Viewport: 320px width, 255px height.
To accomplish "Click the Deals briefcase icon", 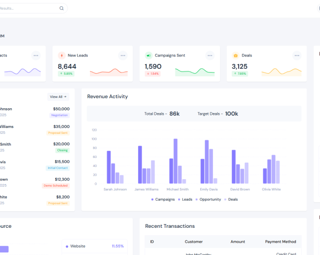I will pos(235,55).
